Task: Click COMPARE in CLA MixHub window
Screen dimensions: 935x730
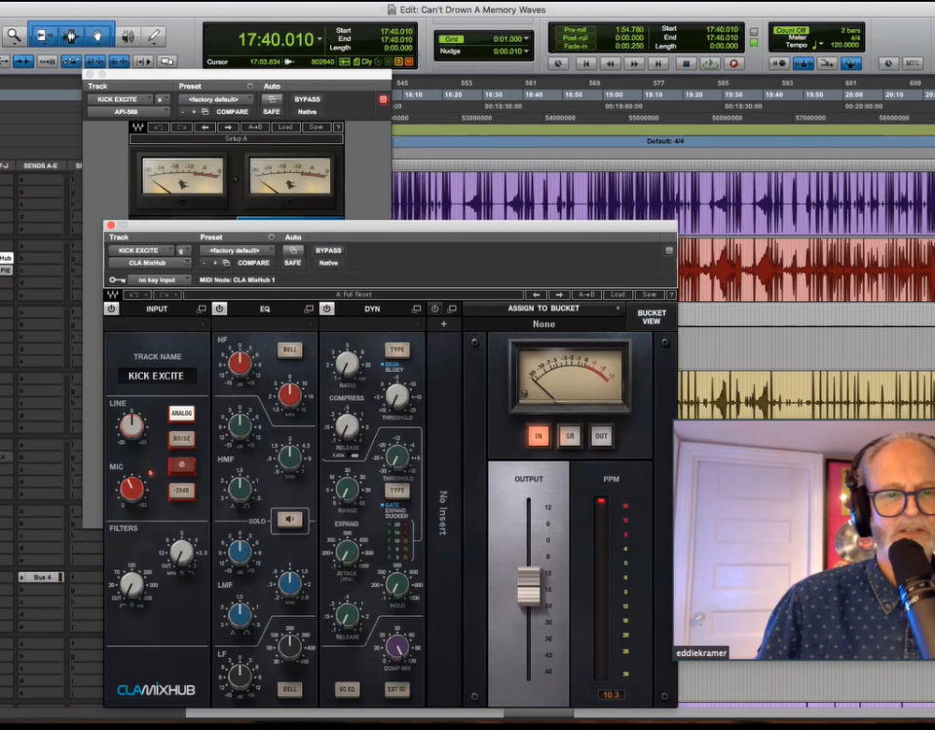Action: coord(253,263)
